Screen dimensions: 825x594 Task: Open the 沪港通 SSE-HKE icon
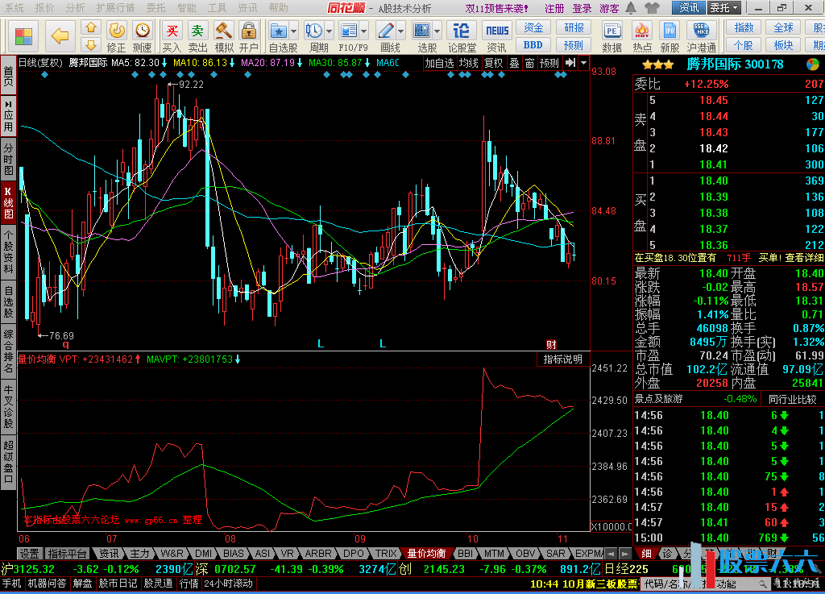point(702,36)
